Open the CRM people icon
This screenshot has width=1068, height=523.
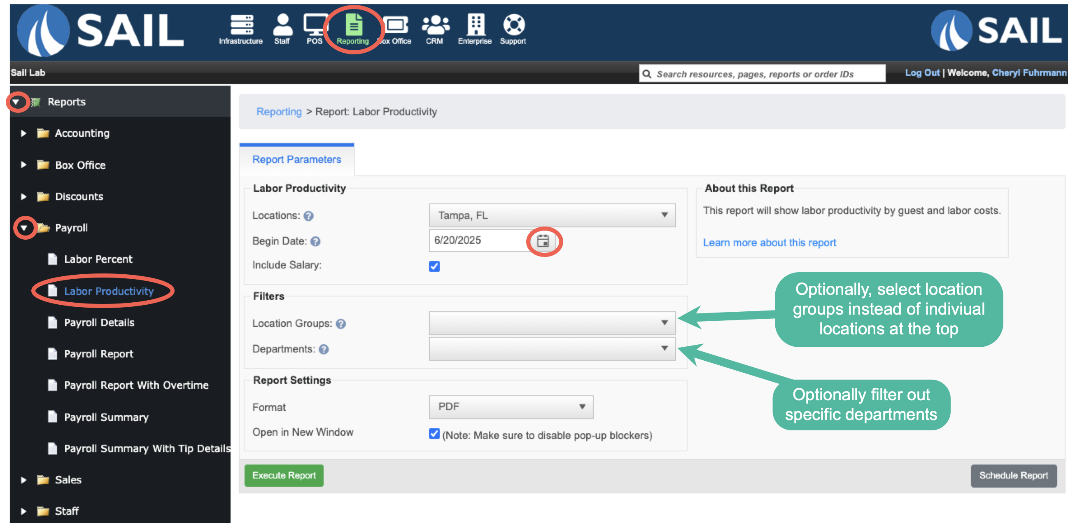pos(435,25)
